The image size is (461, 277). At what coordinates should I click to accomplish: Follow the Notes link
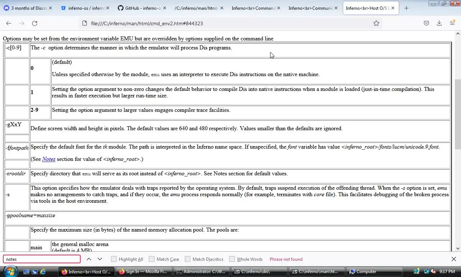click(x=49, y=159)
